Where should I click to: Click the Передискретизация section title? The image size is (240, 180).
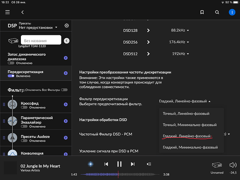(26, 72)
